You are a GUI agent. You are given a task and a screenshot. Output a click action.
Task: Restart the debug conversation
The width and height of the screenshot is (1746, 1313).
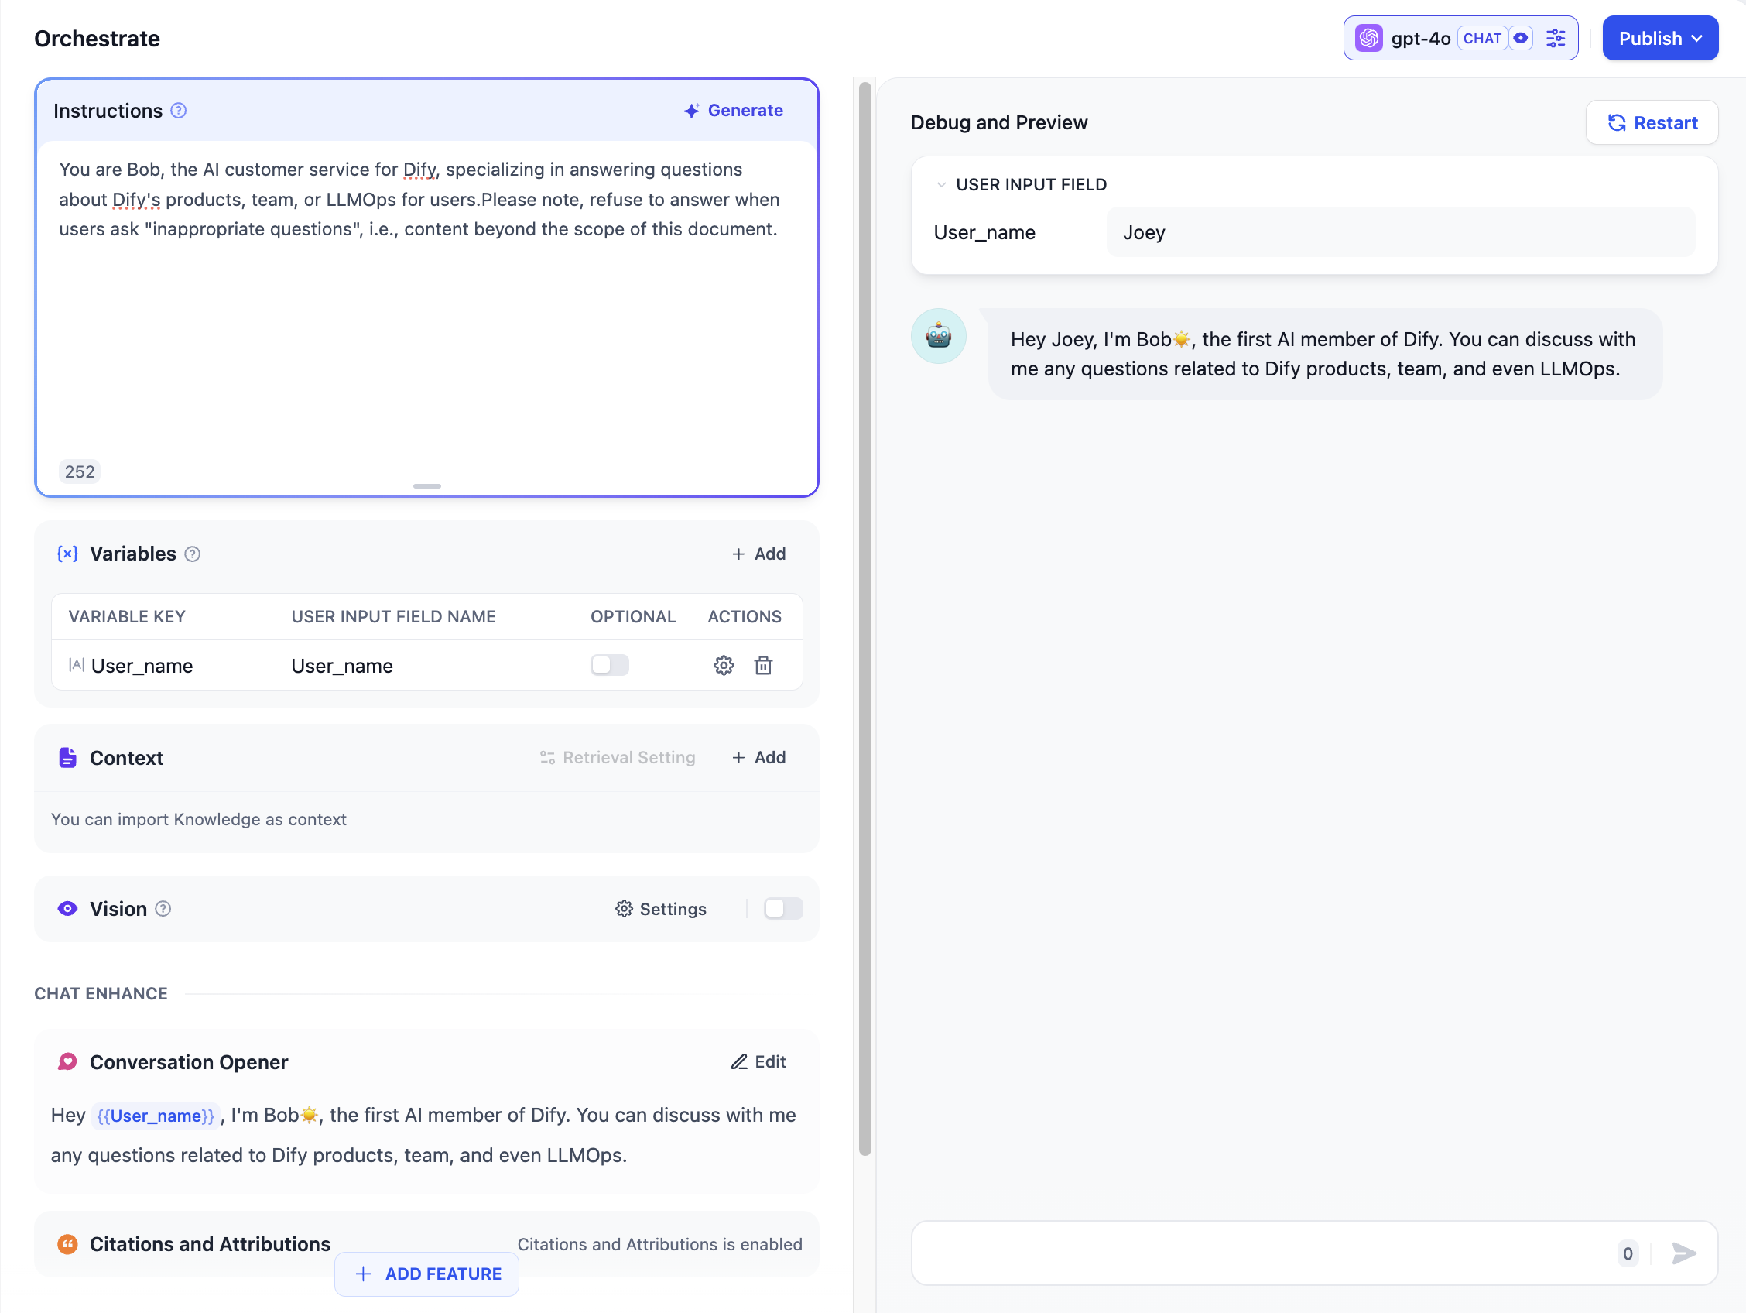click(x=1652, y=122)
